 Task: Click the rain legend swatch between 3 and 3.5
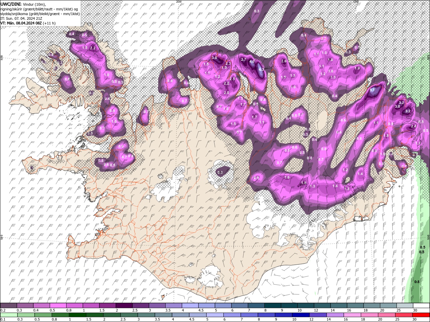click(x=146, y=315)
